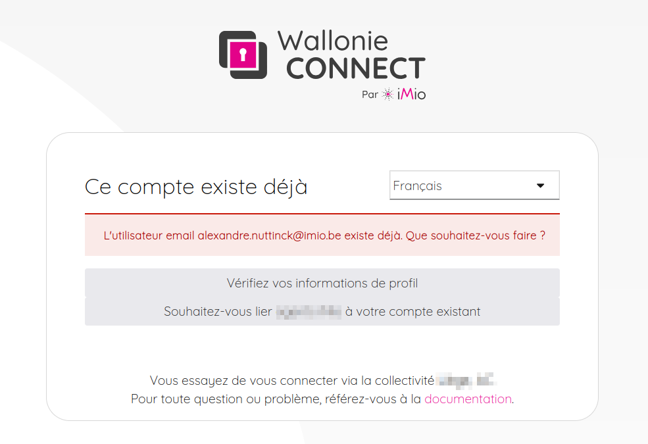
Task: Choose to link to your existing account
Action: coord(322,312)
